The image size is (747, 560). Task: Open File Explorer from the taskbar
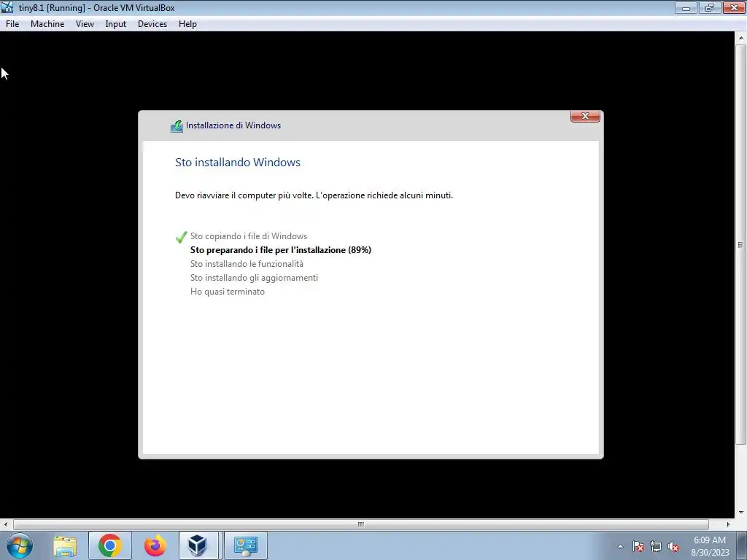pos(65,545)
